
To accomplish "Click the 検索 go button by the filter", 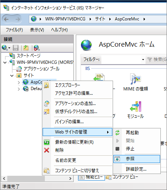I will point(157,59).
